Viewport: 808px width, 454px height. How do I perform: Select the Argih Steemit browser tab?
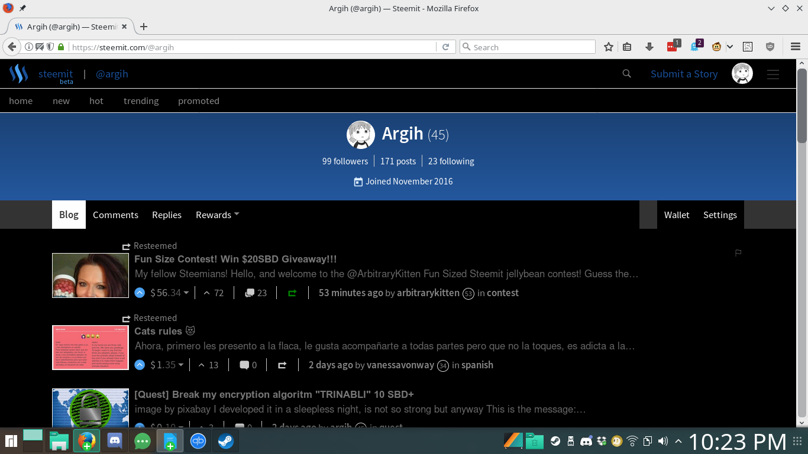(x=70, y=27)
